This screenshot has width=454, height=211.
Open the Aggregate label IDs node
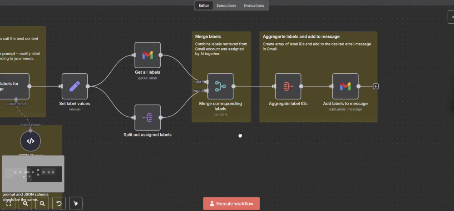pyautogui.click(x=288, y=86)
